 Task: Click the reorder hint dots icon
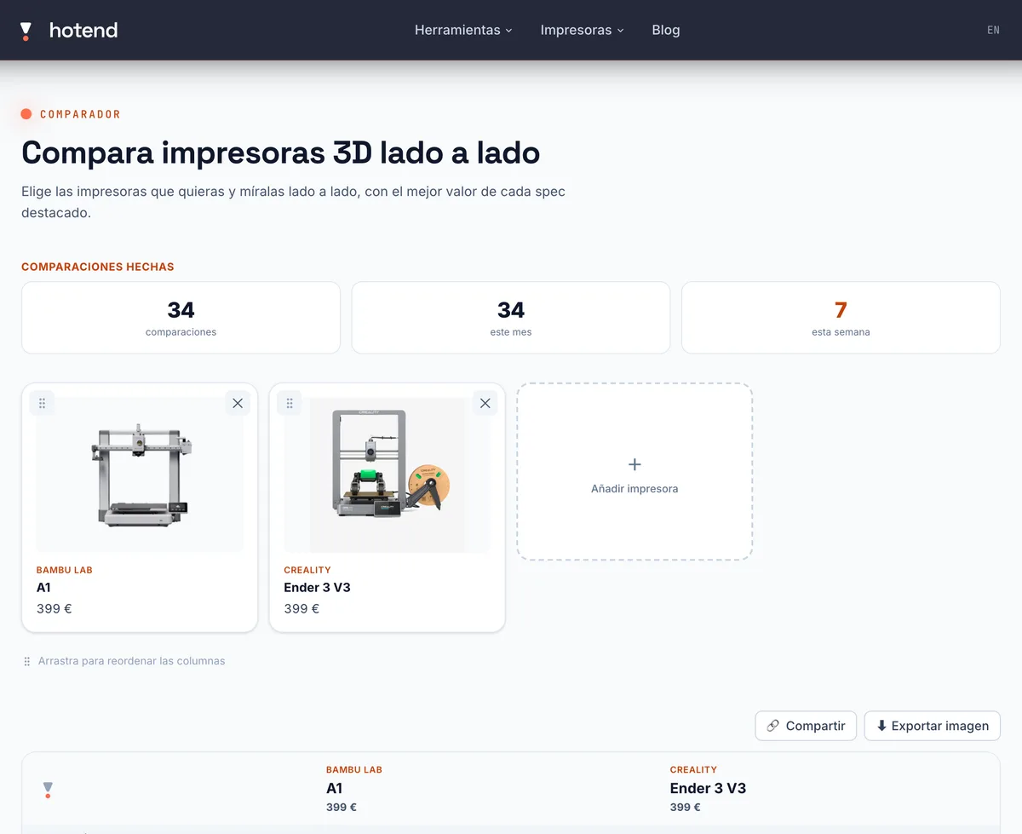27,661
